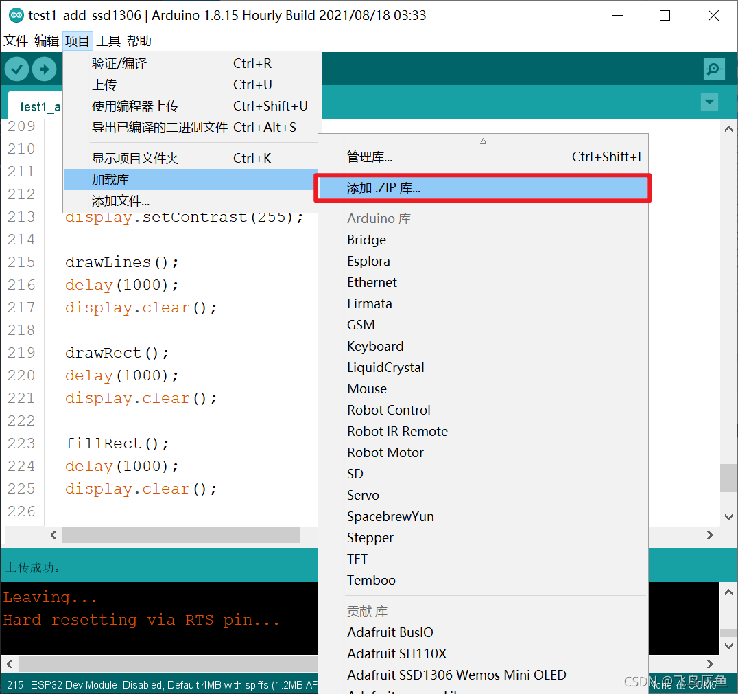
Task: Maximize the Arduino window
Action: [665, 16]
